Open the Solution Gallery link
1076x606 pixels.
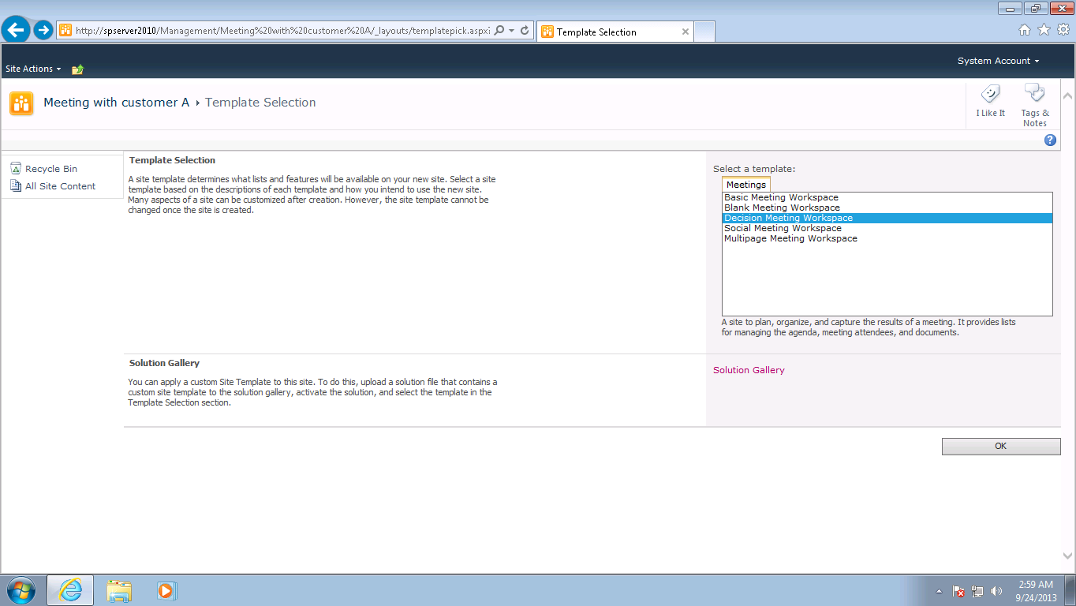tap(748, 369)
